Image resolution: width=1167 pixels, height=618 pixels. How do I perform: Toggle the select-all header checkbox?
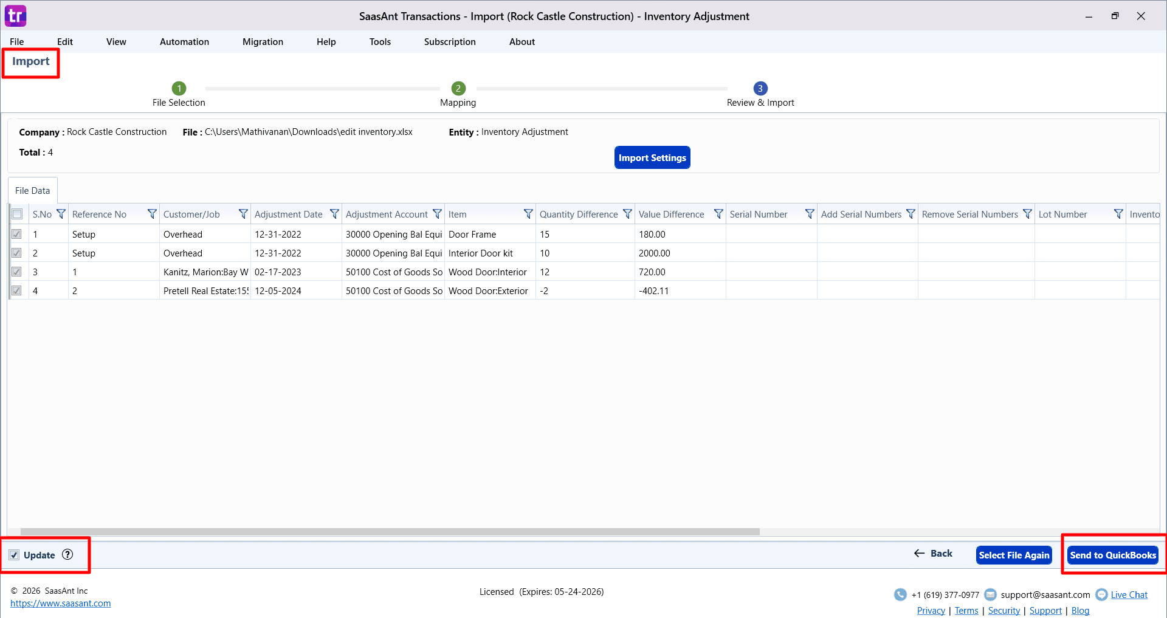coord(17,214)
